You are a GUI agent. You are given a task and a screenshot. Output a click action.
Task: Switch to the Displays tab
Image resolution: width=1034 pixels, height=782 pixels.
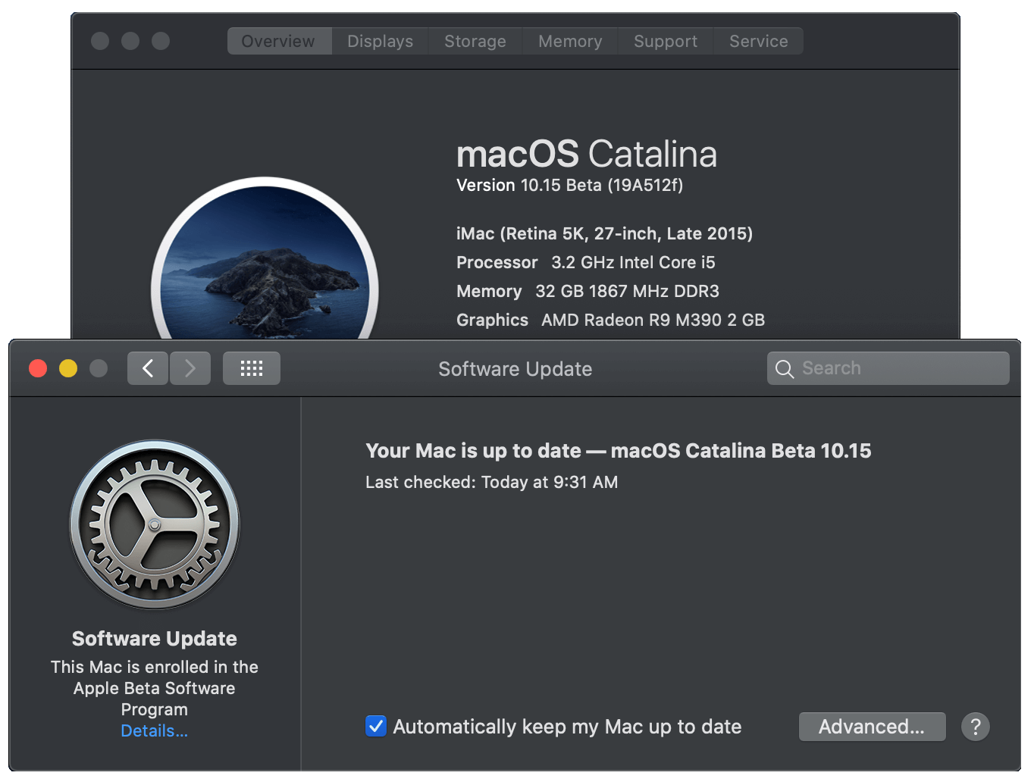[380, 41]
